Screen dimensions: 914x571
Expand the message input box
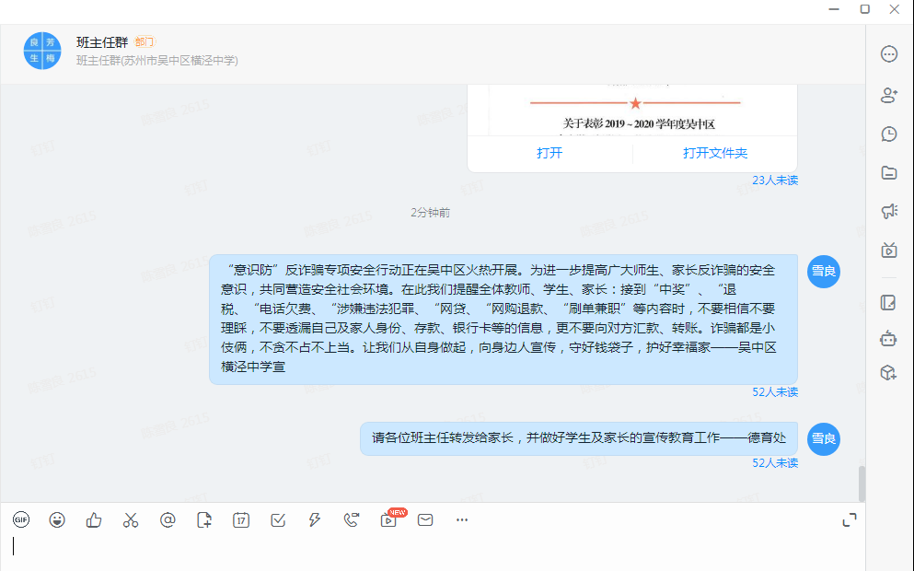(850, 519)
